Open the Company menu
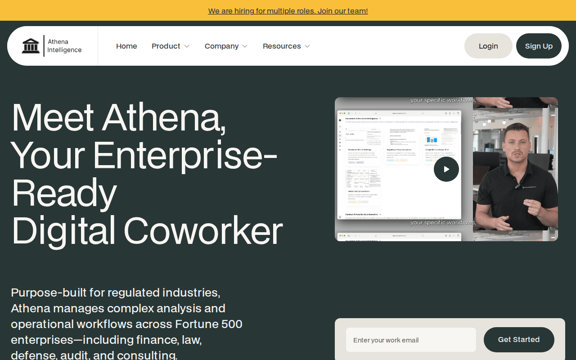The image size is (576, 360). [221, 46]
